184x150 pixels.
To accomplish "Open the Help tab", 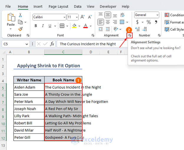I will tap(125, 6).
